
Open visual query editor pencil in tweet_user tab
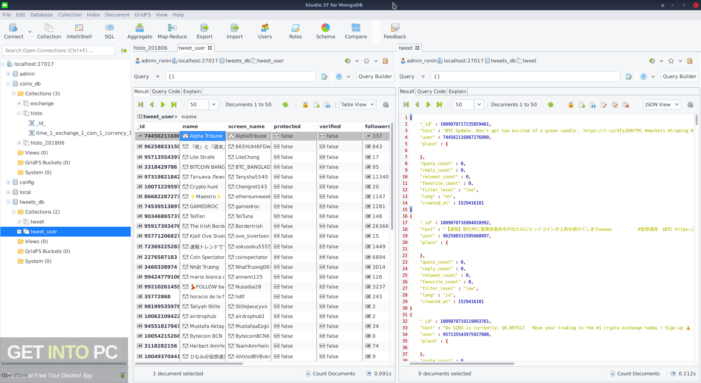click(324, 77)
